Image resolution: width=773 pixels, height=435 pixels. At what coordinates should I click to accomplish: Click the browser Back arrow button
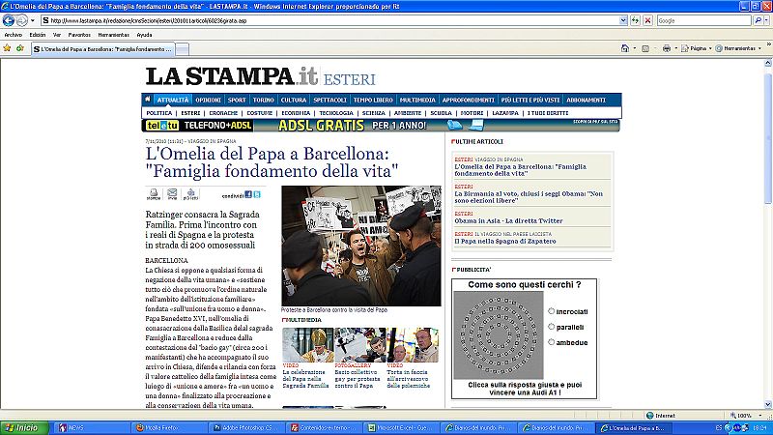(9, 20)
